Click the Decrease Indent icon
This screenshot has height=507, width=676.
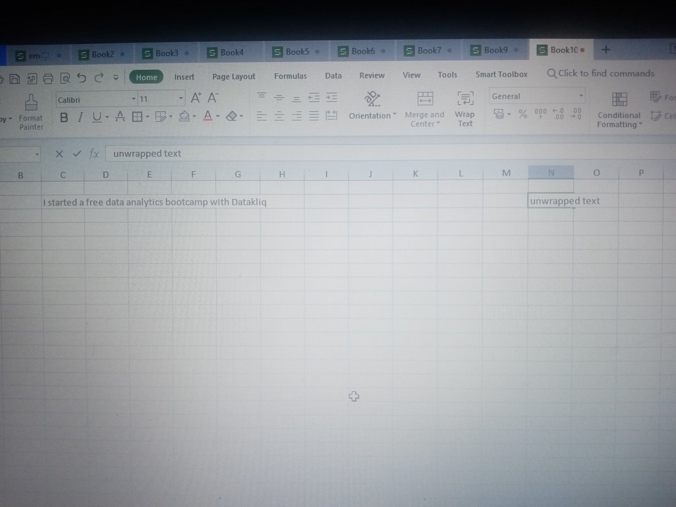tap(314, 97)
